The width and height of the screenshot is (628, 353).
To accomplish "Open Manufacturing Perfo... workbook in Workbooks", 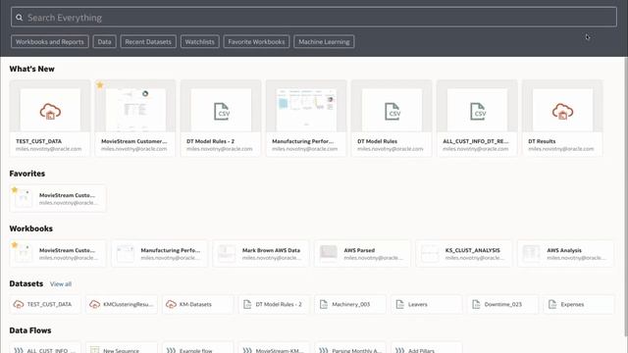I will click(159, 253).
